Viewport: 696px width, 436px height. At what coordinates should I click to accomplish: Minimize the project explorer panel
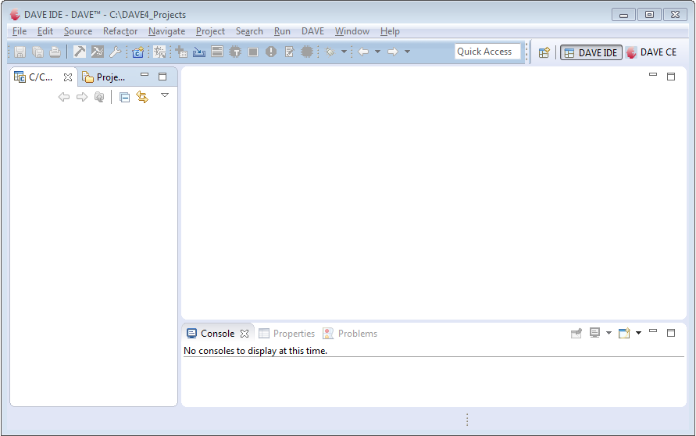145,75
